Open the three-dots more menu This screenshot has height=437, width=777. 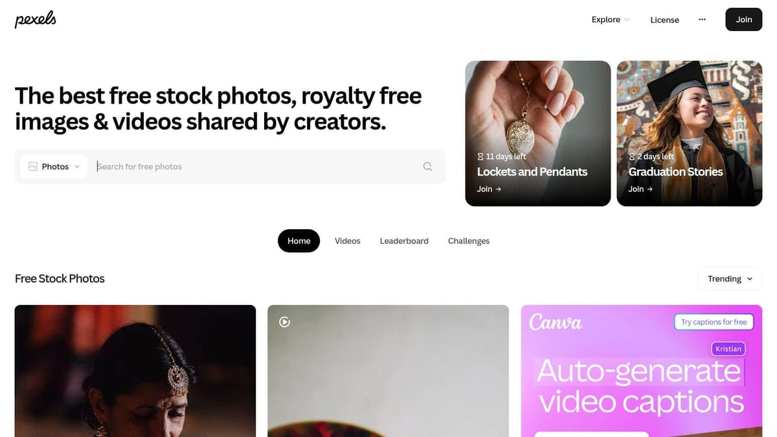[x=702, y=19]
